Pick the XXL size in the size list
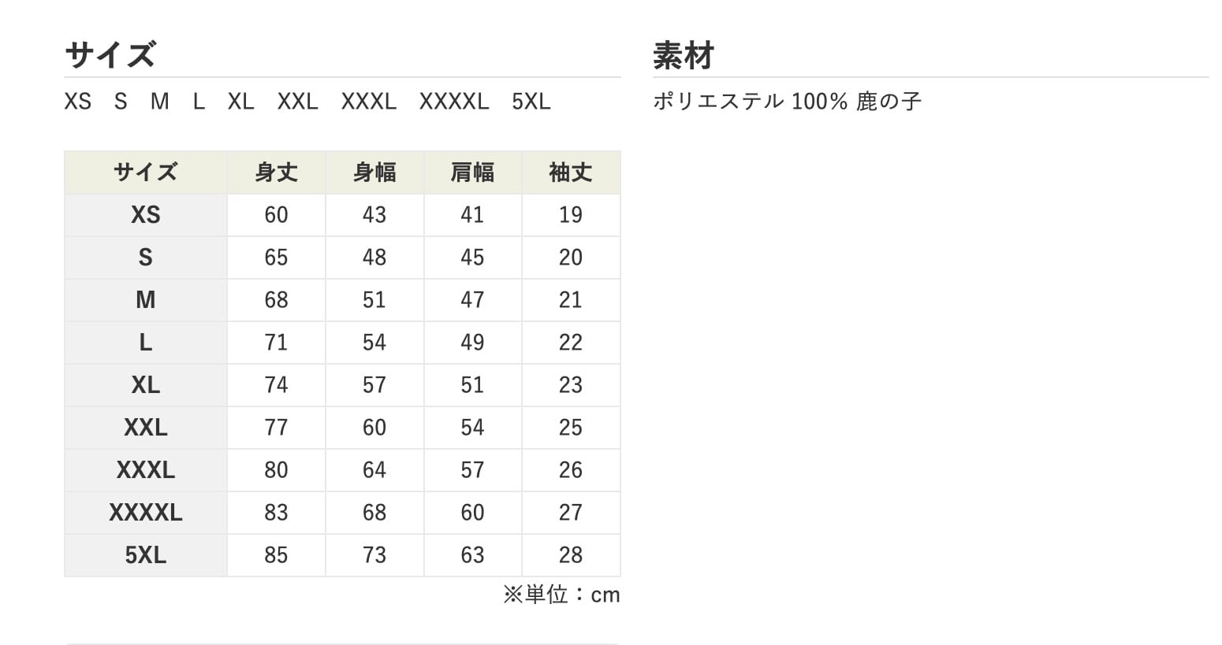 [x=297, y=102]
